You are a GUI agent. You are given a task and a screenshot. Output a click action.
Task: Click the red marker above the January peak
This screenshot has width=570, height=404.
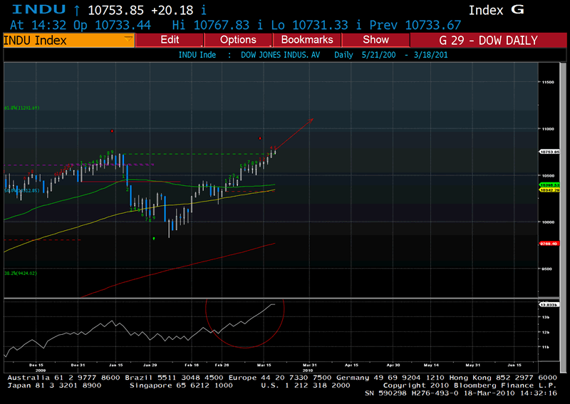point(113,131)
